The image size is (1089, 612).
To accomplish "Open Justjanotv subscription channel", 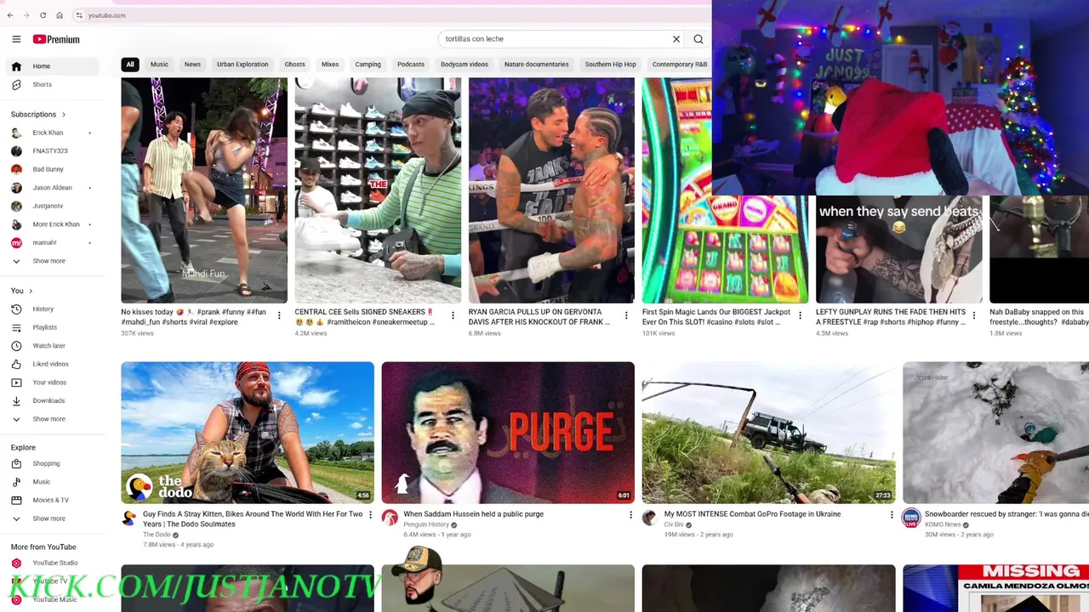I will point(53,206).
